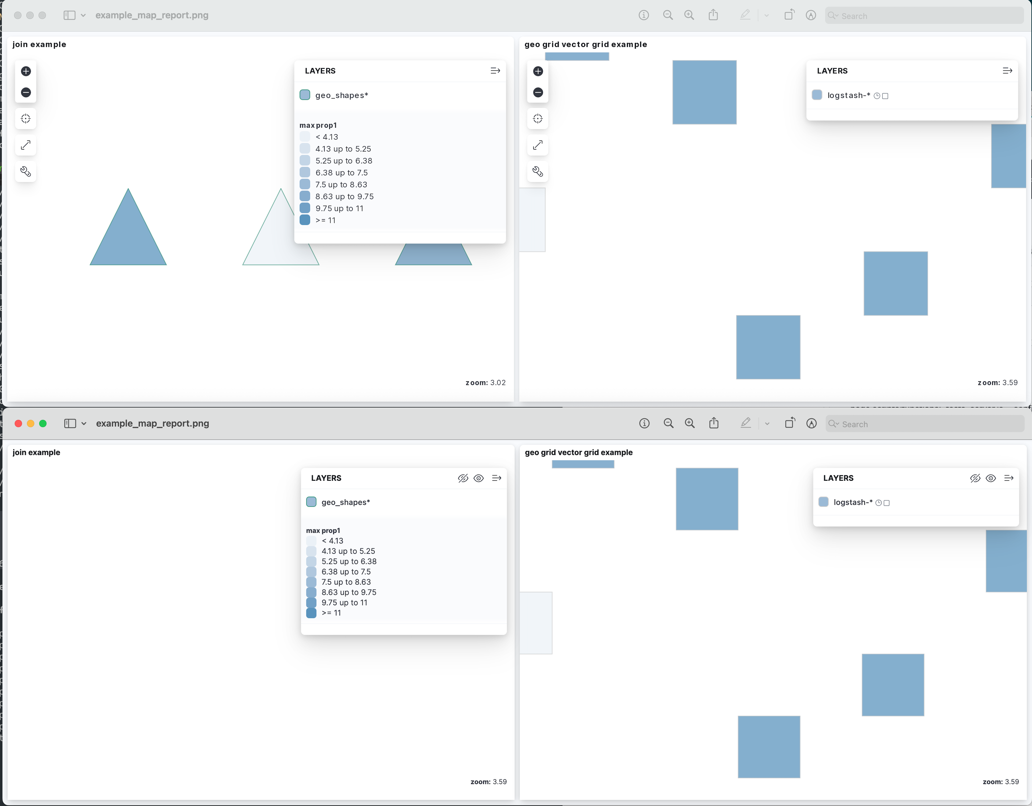Click the Share icon in active Preview window
1032x806 pixels.
click(x=713, y=423)
